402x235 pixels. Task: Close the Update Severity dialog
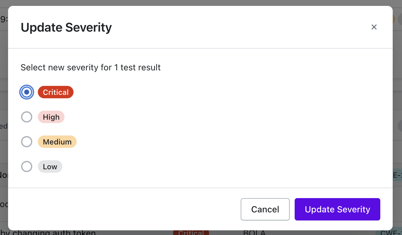(374, 27)
